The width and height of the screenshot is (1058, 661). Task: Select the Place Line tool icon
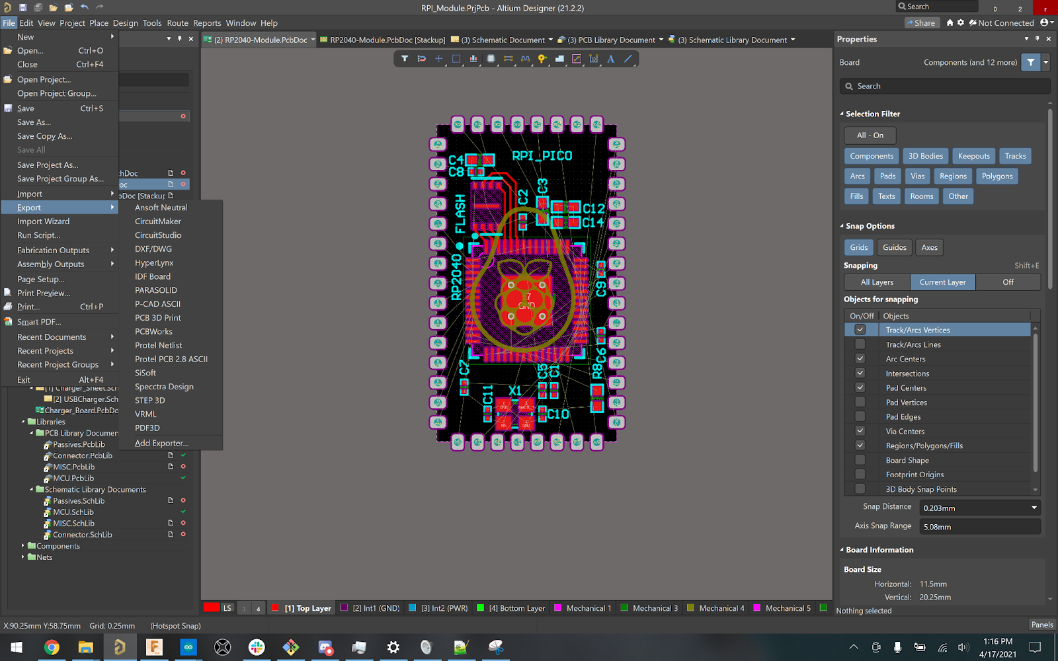point(628,59)
